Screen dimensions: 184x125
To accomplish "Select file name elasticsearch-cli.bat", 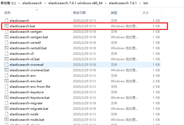I will click(x=25, y=59).
